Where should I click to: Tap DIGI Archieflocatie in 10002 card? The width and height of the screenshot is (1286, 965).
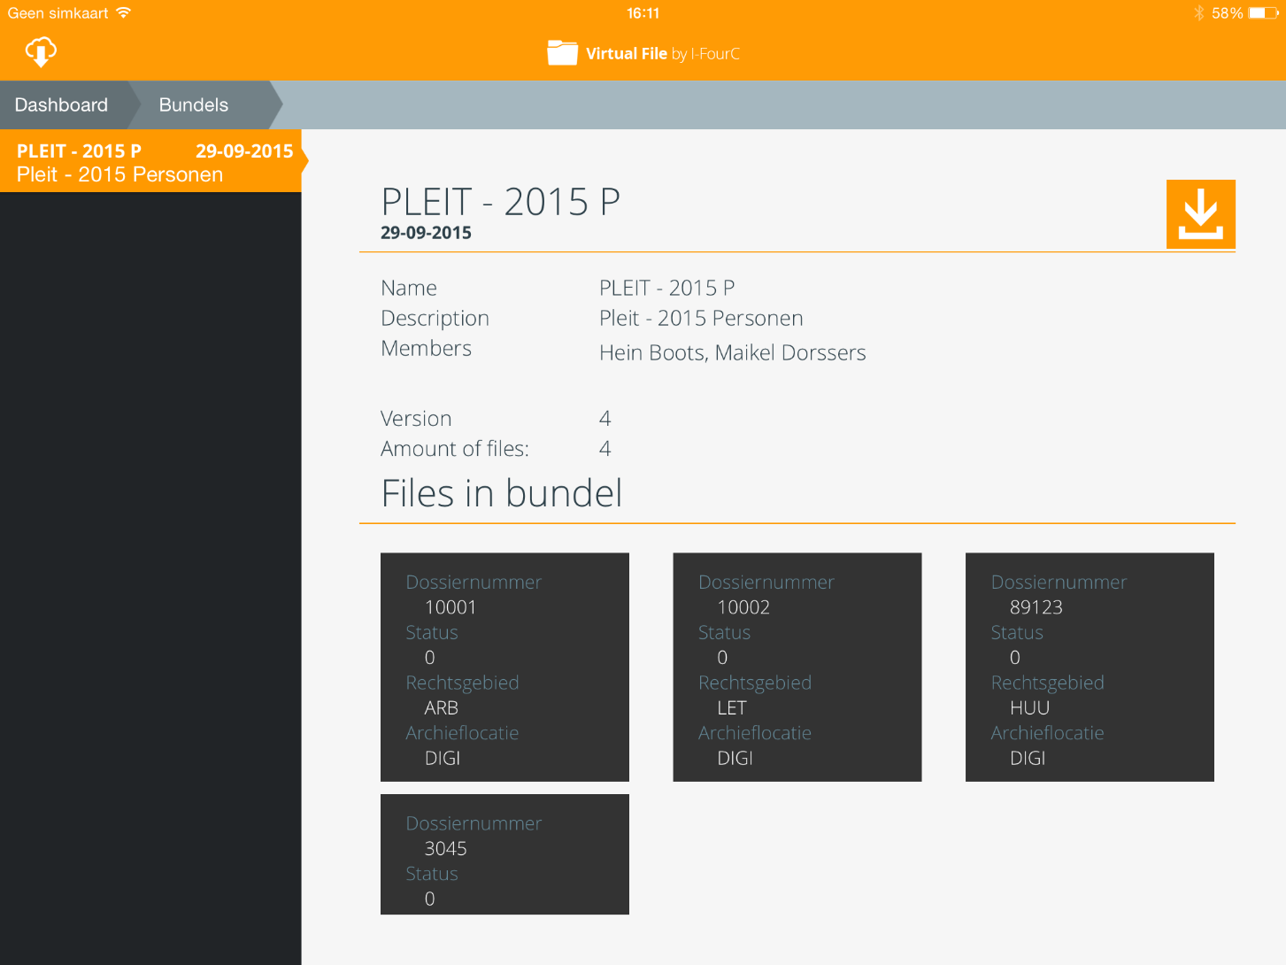pyautogui.click(x=735, y=758)
